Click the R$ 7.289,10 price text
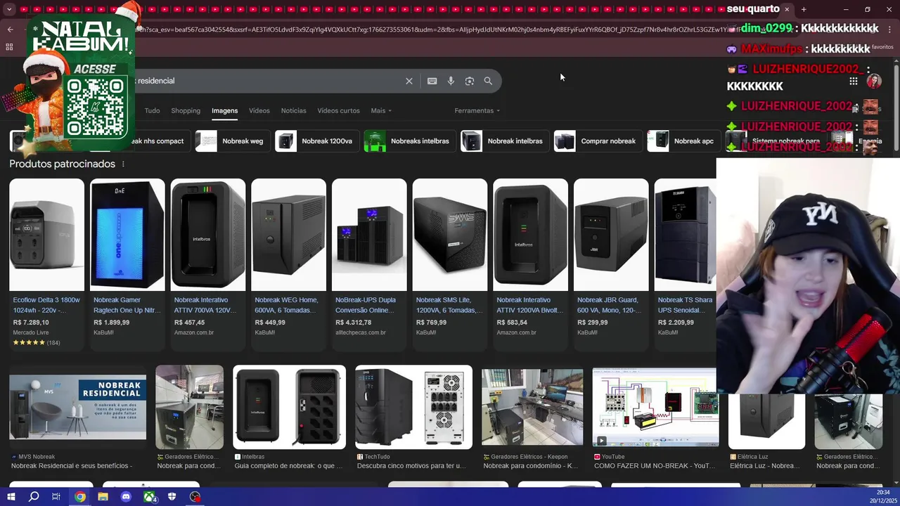This screenshot has height=506, width=900. tap(31, 323)
